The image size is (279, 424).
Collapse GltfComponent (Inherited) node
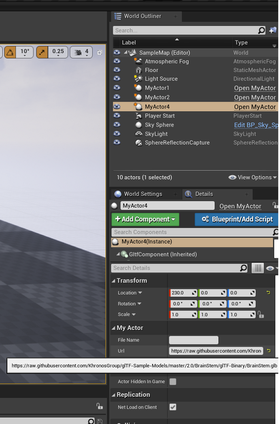click(118, 254)
